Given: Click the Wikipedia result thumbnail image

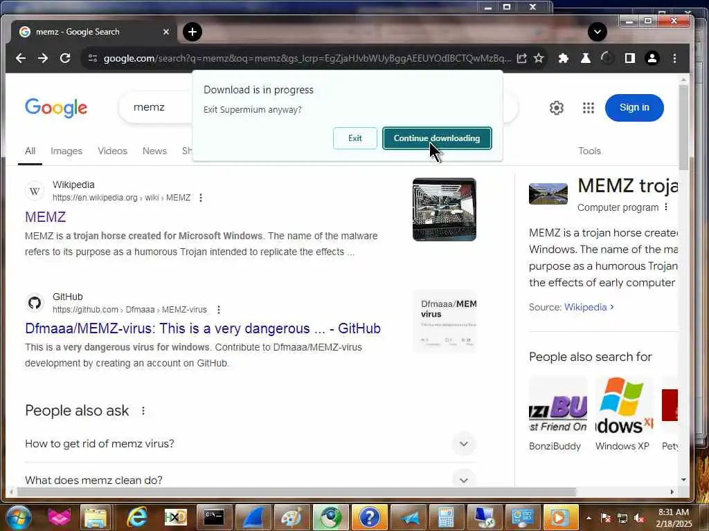Looking at the screenshot, I should pos(445,209).
